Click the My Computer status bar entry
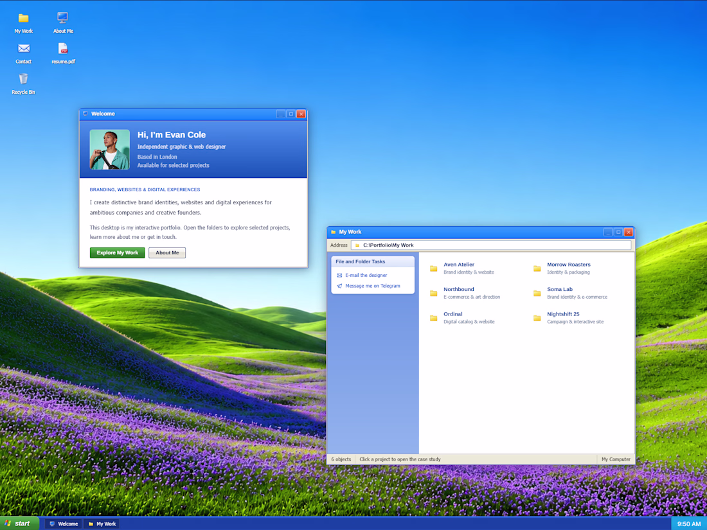707x530 pixels. (616, 459)
